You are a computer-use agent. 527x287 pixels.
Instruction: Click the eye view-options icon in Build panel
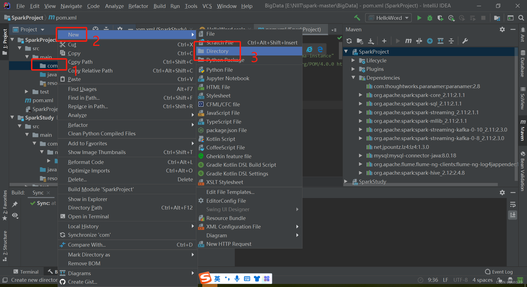click(15, 216)
